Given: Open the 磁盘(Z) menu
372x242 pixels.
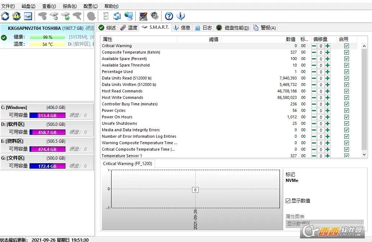Looking at the screenshot, I should [x=28, y=6].
